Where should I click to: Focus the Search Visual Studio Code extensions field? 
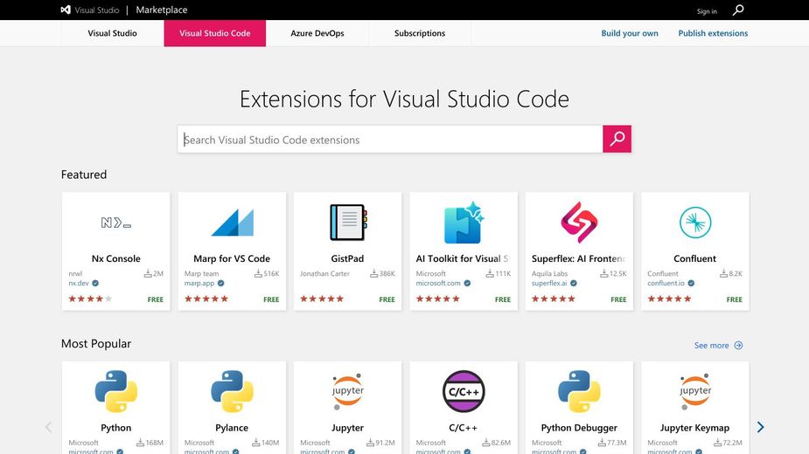(x=390, y=139)
